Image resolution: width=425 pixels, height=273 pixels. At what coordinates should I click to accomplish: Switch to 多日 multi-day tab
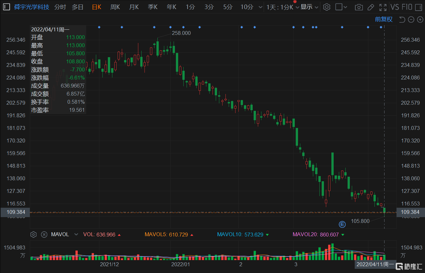click(78, 7)
